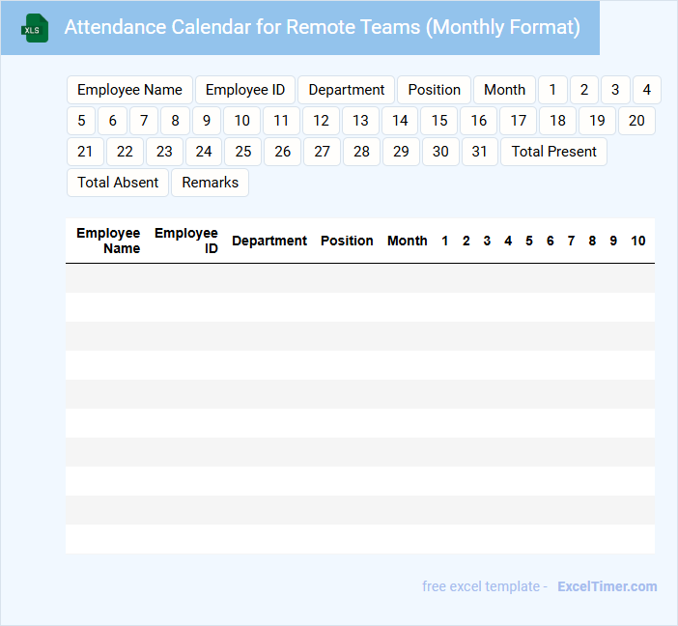678x626 pixels.
Task: Click the Department table column header
Action: click(269, 241)
